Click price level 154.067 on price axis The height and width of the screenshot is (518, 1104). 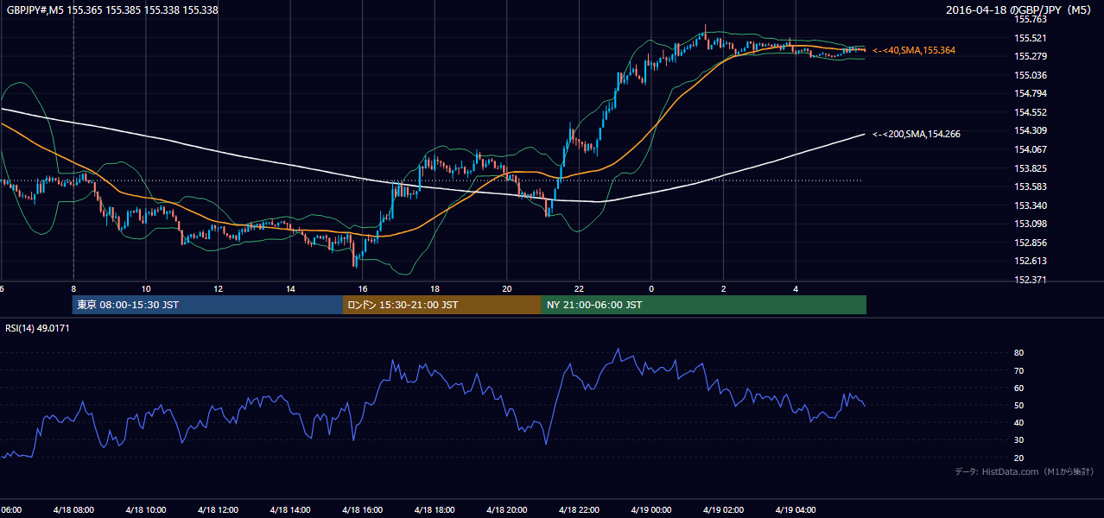coord(1031,150)
